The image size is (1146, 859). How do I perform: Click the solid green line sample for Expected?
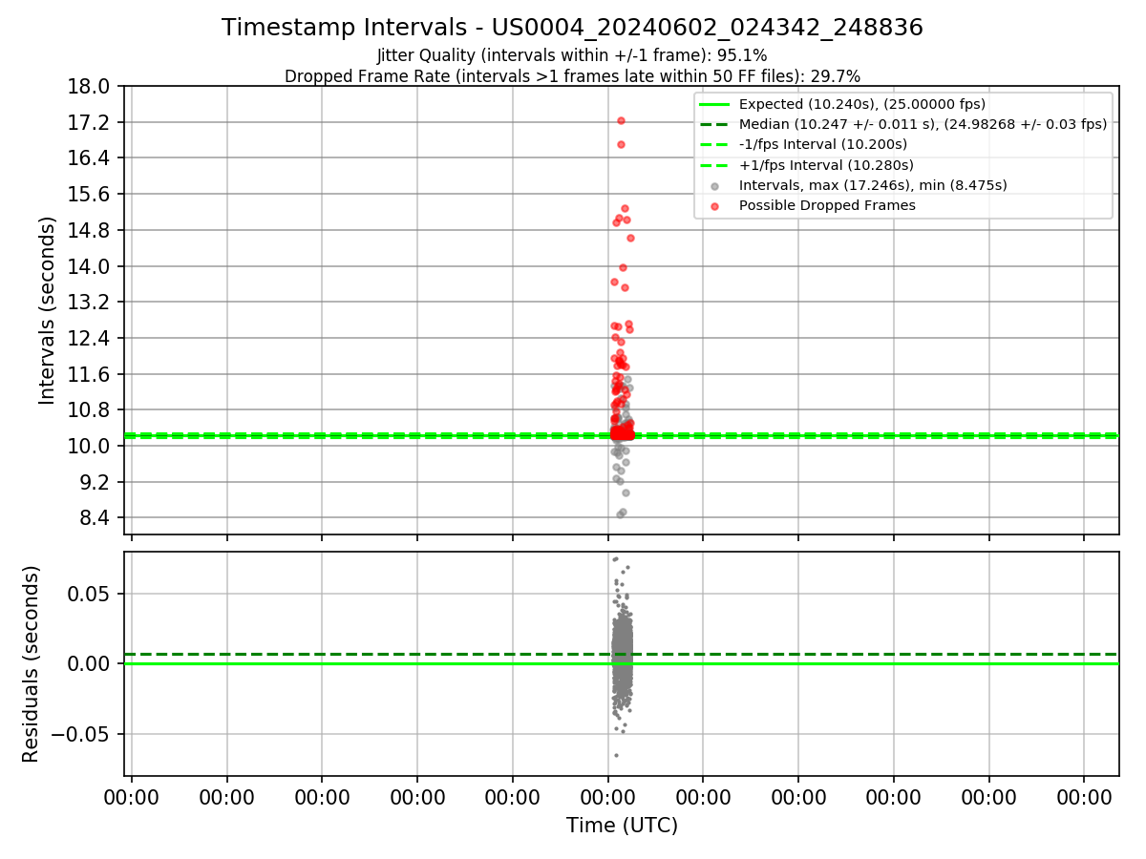click(x=714, y=104)
